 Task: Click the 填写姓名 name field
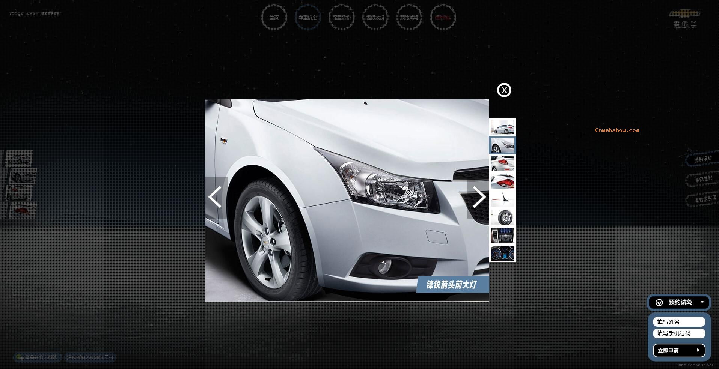coord(679,322)
